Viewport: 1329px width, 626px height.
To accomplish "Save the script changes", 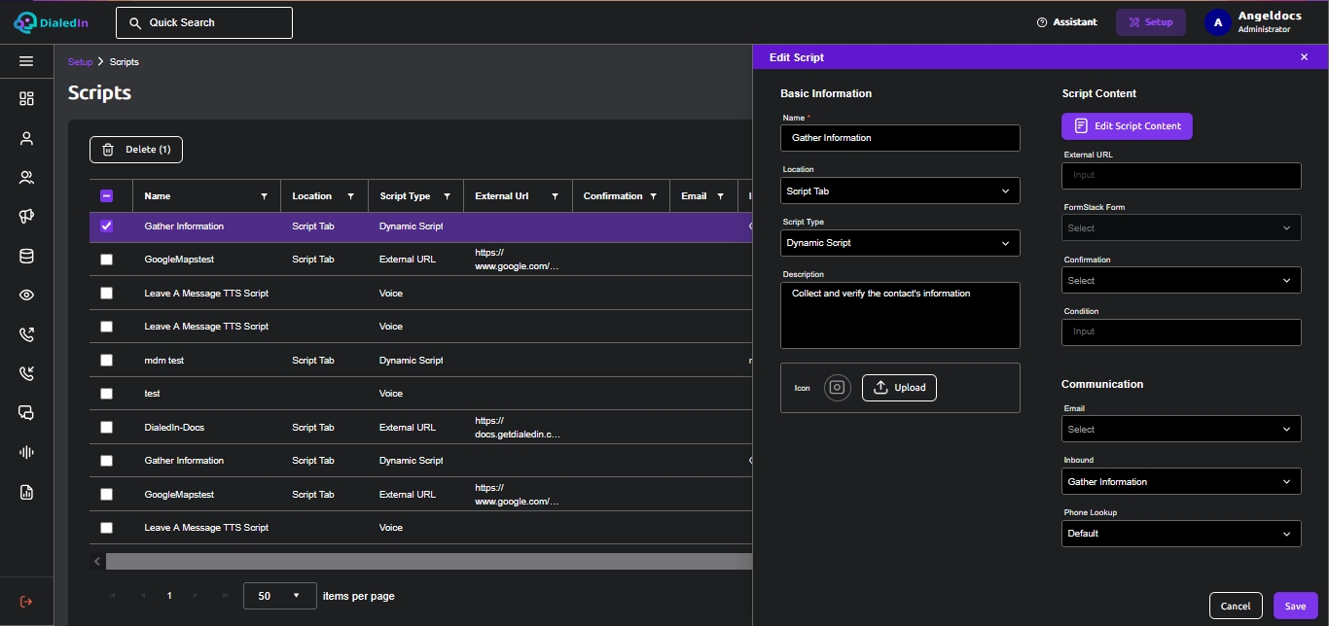I will point(1295,606).
